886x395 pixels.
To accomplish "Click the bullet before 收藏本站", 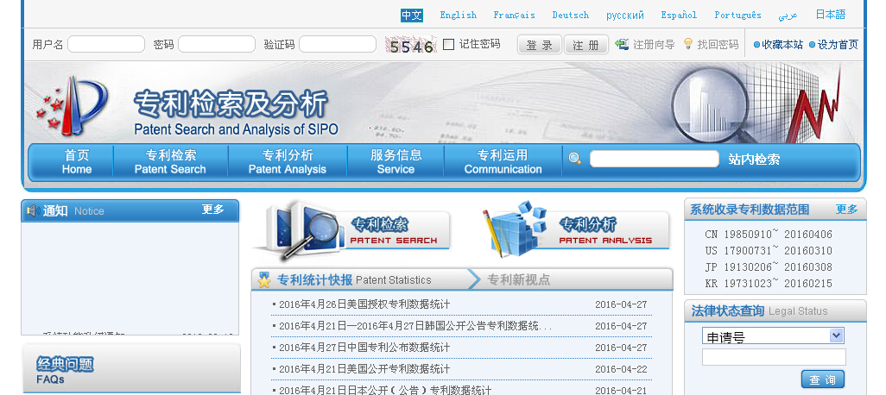I will click(756, 45).
